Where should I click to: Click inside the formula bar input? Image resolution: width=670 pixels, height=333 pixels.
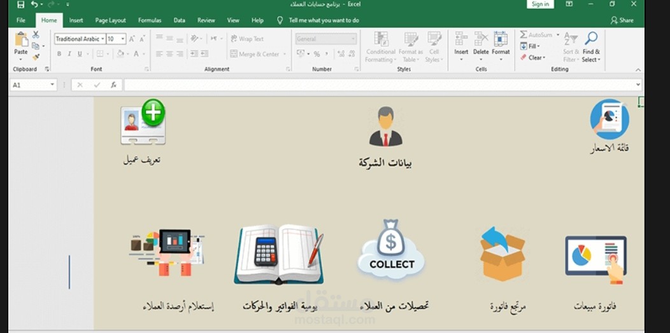[x=378, y=85]
